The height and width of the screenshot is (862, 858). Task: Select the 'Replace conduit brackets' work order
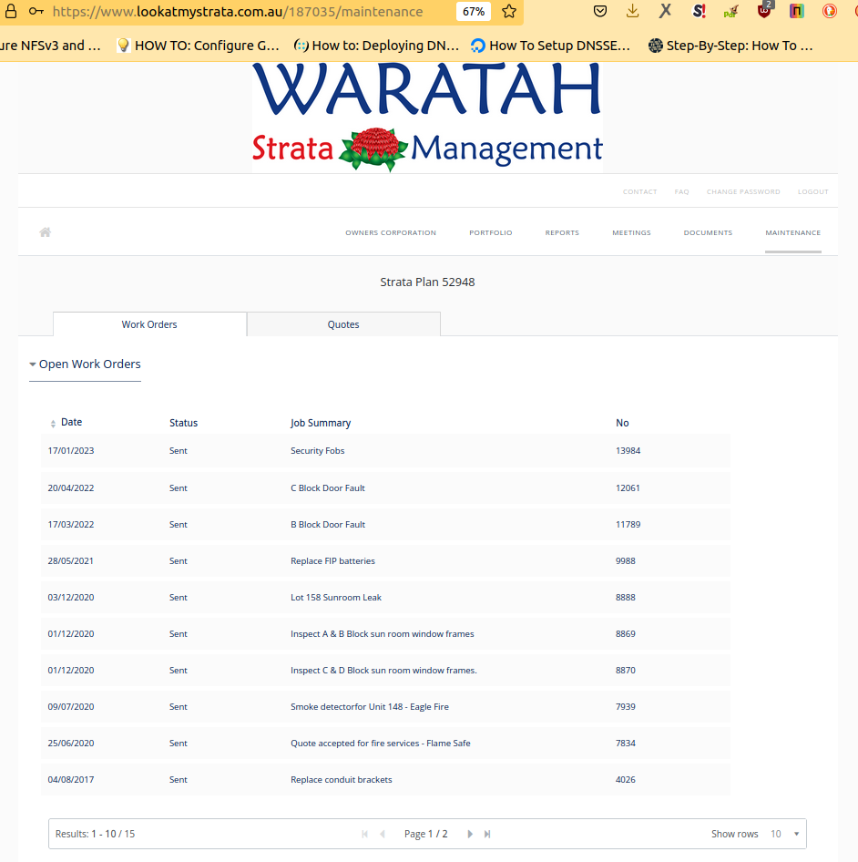385,780
